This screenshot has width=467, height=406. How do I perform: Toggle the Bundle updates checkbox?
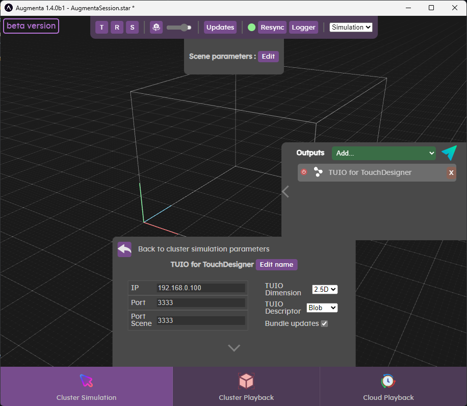coord(324,323)
